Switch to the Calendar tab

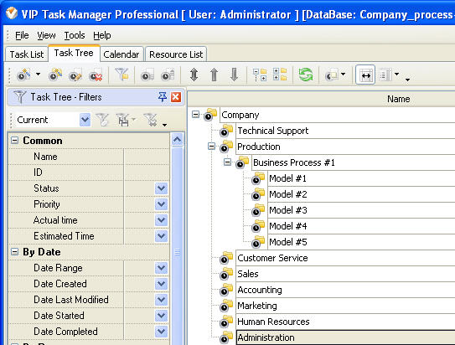(121, 54)
